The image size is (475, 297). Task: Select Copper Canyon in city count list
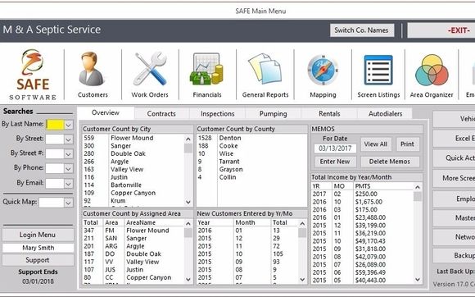point(133,193)
